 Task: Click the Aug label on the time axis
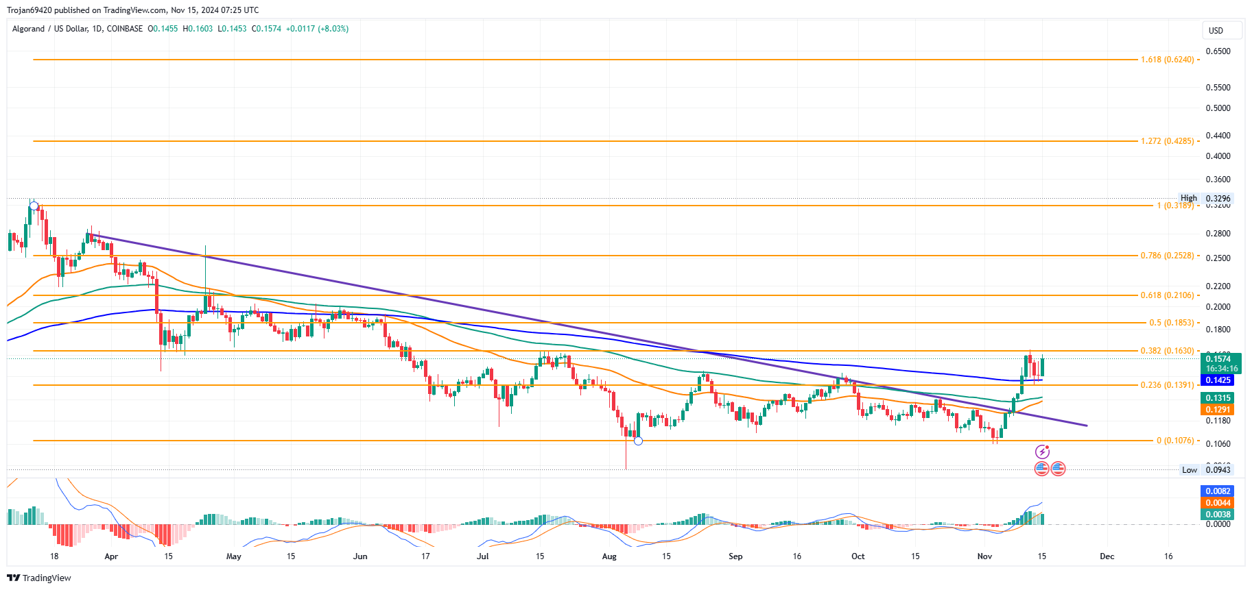point(609,556)
